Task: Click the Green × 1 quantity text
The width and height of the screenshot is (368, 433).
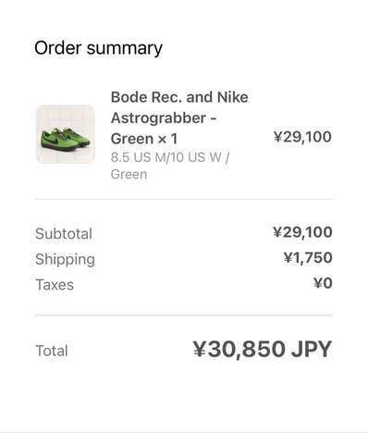Action: (144, 139)
